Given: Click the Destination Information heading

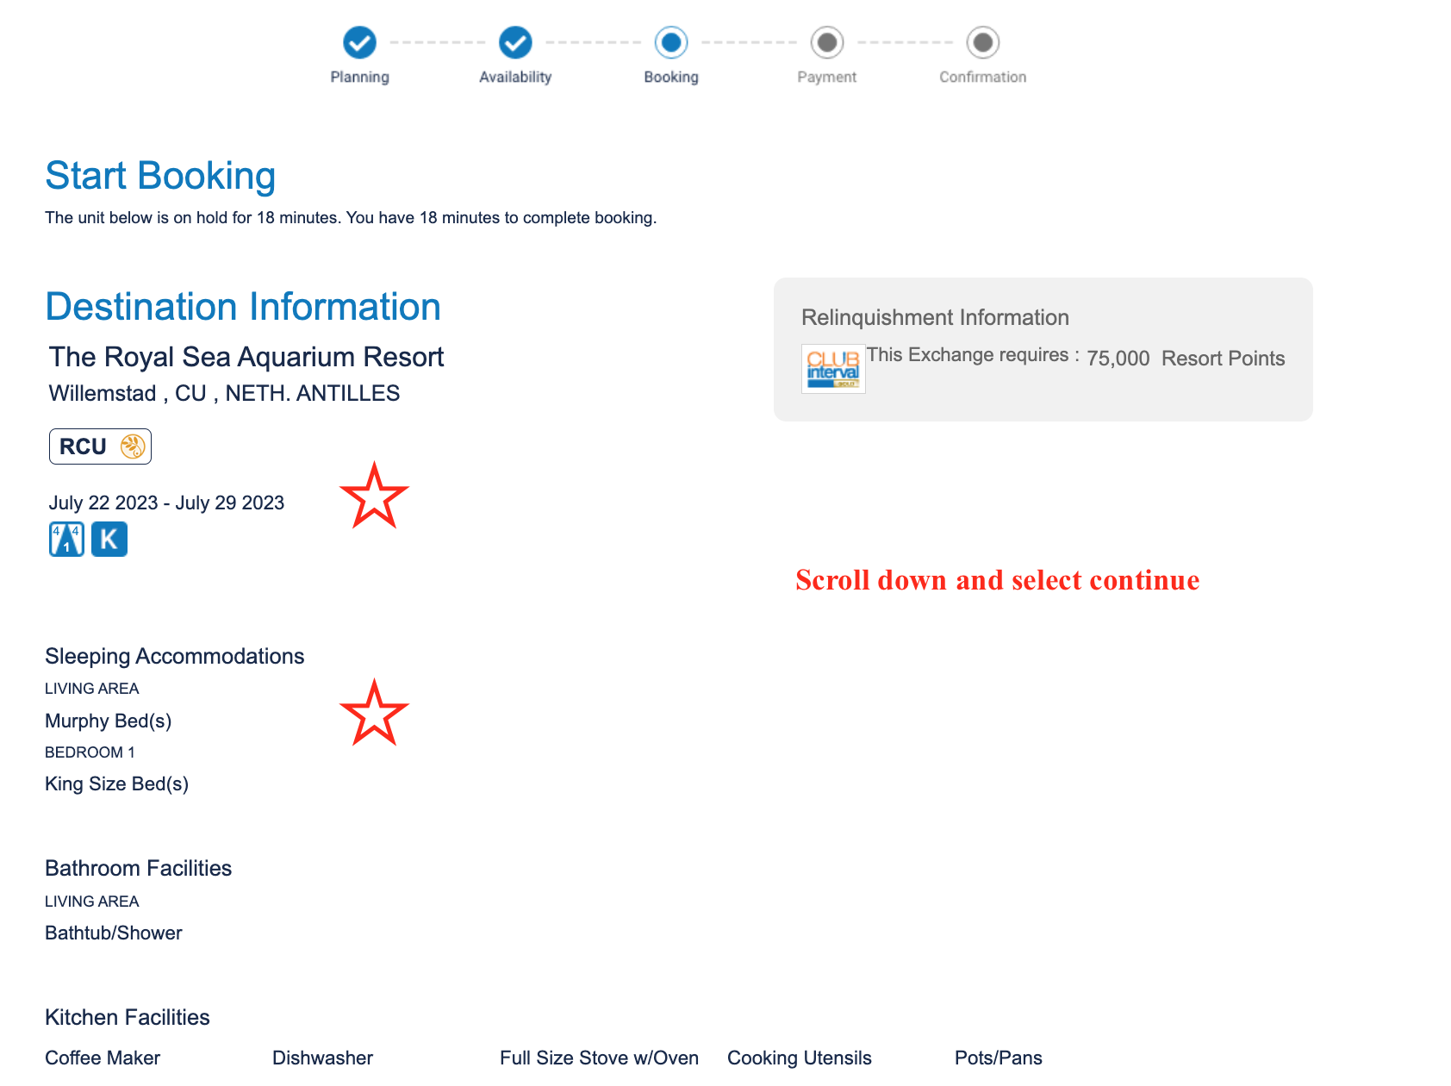Looking at the screenshot, I should pos(243,307).
